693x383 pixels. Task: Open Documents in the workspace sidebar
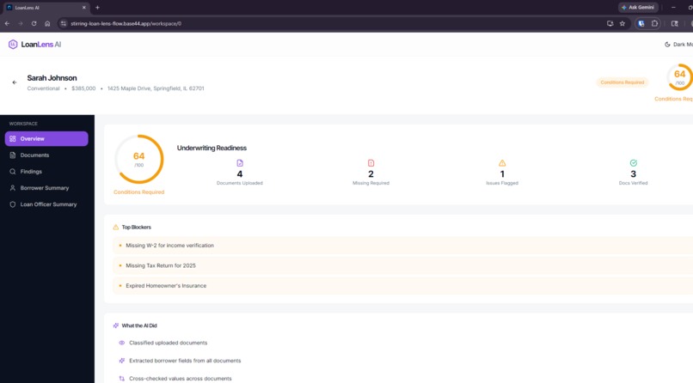click(46, 155)
